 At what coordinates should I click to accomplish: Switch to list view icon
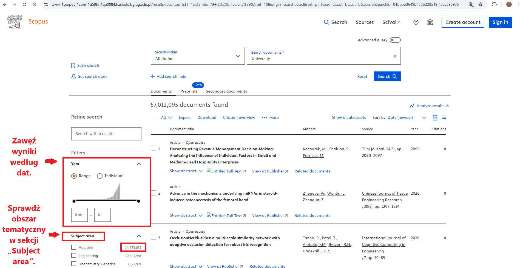444,117
